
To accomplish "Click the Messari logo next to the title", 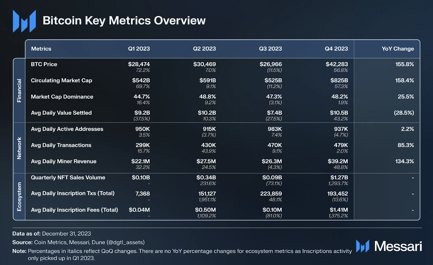I will pyautogui.click(x=24, y=21).
